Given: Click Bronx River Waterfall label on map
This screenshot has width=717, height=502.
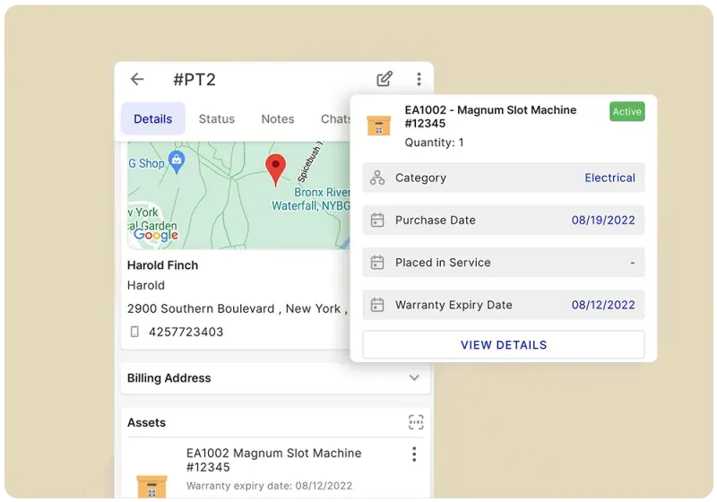Looking at the screenshot, I should 312,199.
